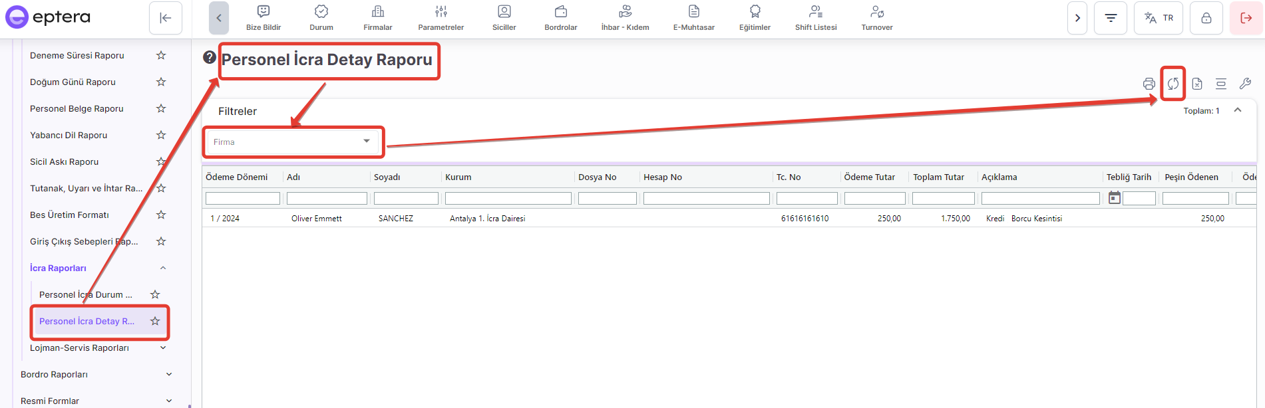Go to the Shift Listesi menu
Viewport: 1265px width, 408px height.
click(x=816, y=18)
